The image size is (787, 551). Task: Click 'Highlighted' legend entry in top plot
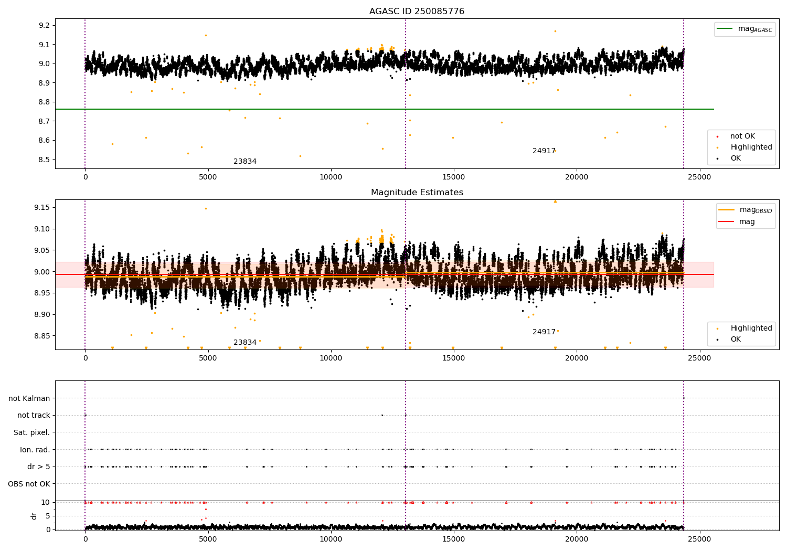[x=751, y=147]
